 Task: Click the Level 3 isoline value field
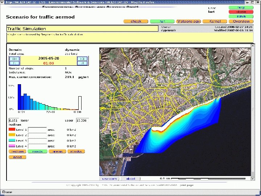(x=37, y=140)
